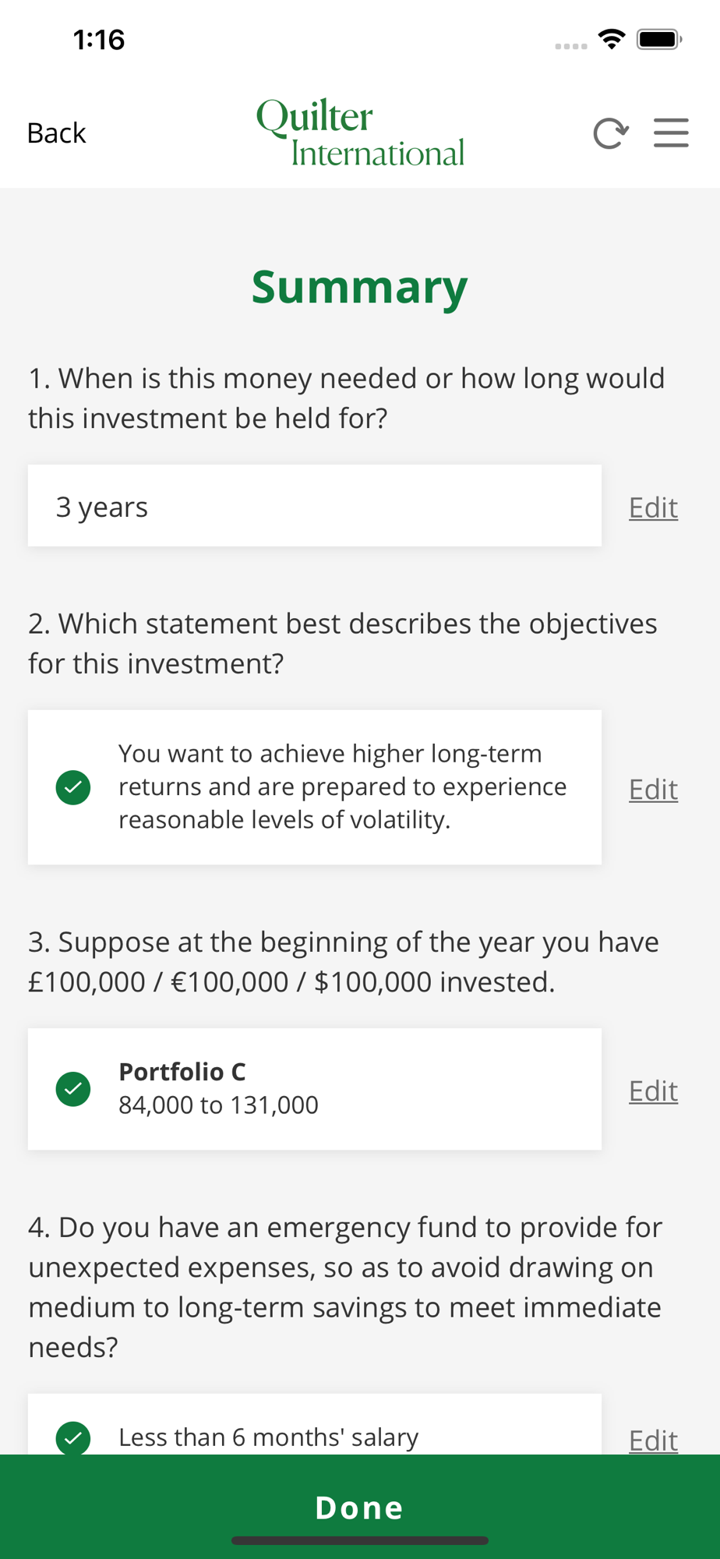Tap the higher long-term returns statement card

point(315,787)
